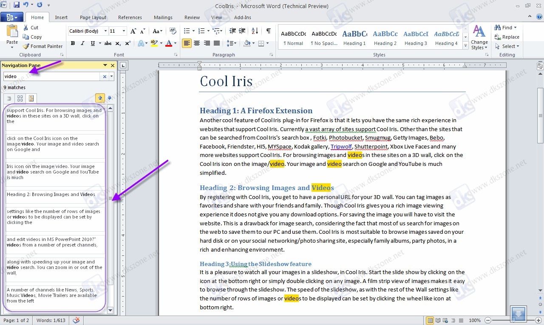
Task: Center the text
Action: 197,43
